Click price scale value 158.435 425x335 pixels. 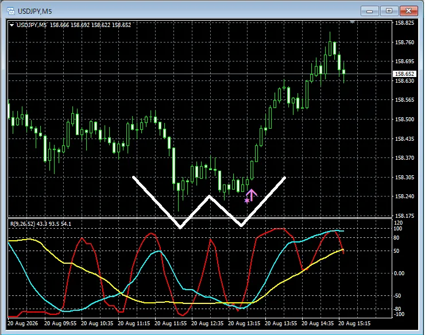(x=404, y=138)
